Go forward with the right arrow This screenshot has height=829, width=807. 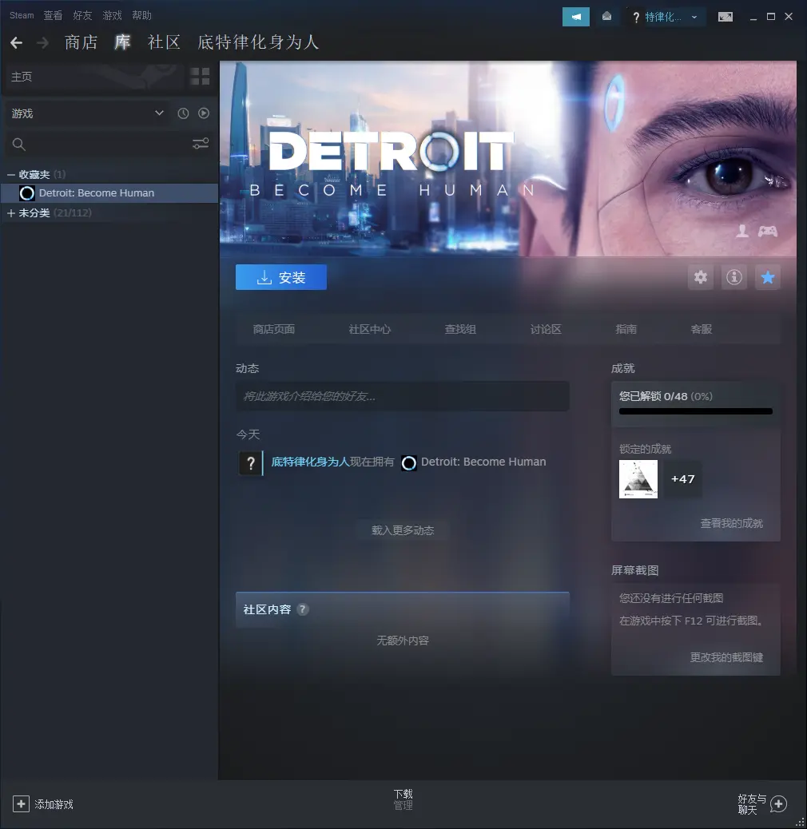43,43
